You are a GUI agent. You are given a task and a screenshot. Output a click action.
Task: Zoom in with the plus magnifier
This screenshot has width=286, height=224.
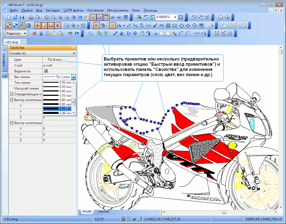[x=60, y=17]
